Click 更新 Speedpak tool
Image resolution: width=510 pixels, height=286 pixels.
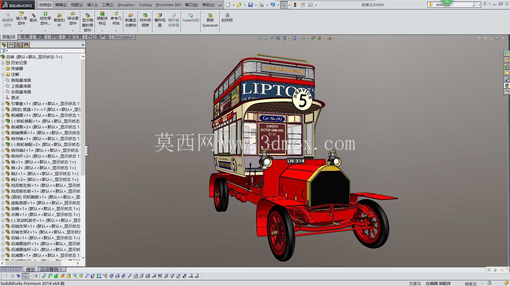[x=210, y=20]
